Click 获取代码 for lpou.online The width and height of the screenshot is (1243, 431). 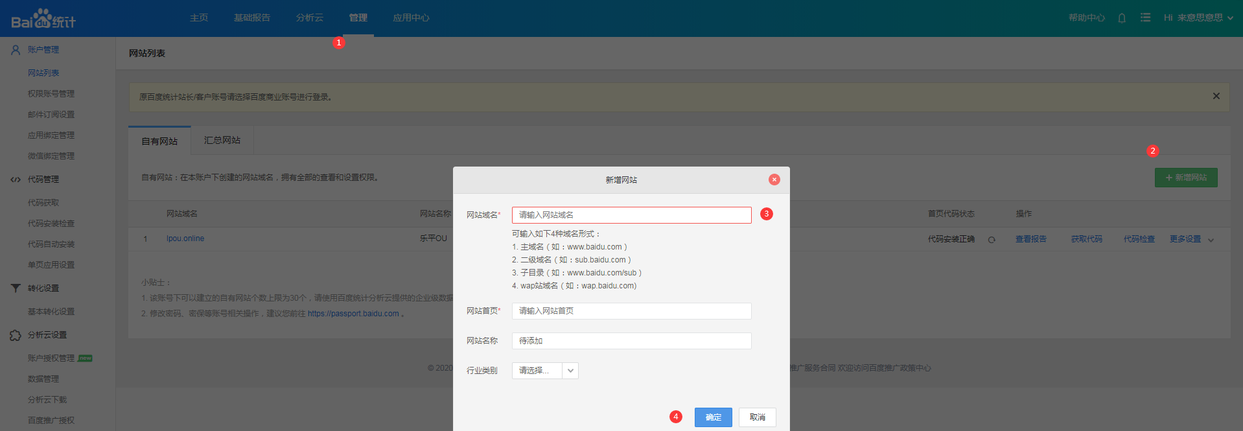pyautogui.click(x=1087, y=239)
